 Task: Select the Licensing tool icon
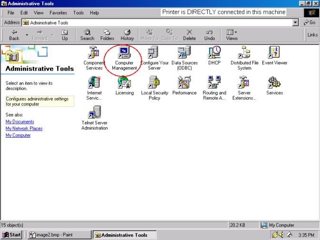[x=124, y=83]
